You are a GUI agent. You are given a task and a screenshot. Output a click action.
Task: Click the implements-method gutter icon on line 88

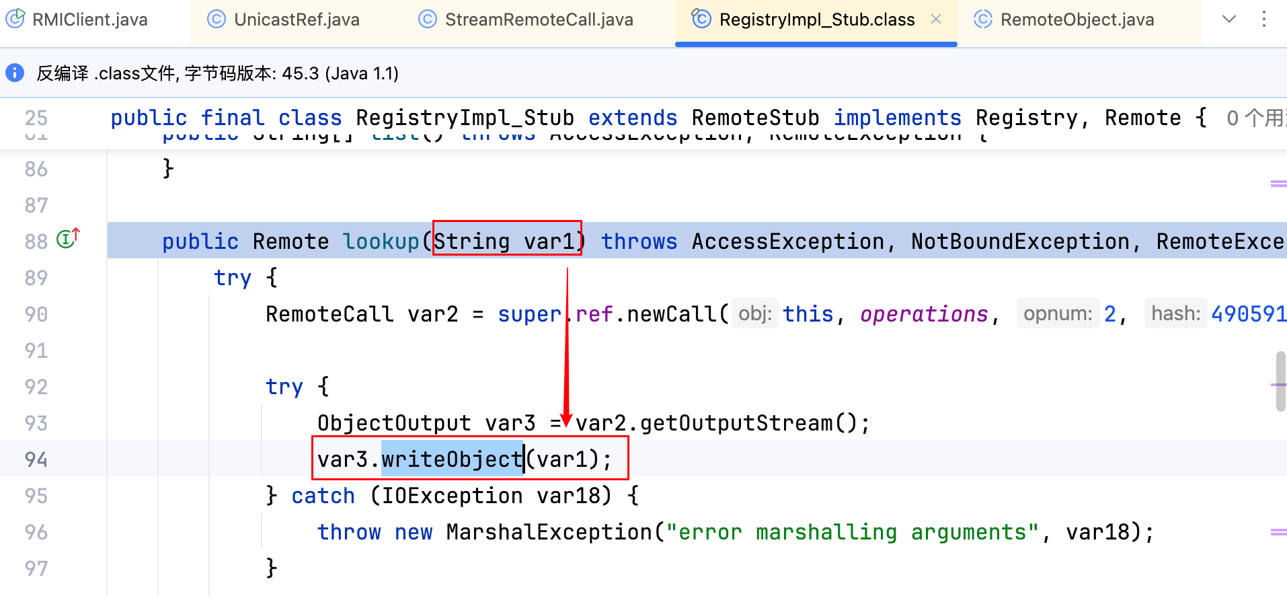pyautogui.click(x=68, y=238)
